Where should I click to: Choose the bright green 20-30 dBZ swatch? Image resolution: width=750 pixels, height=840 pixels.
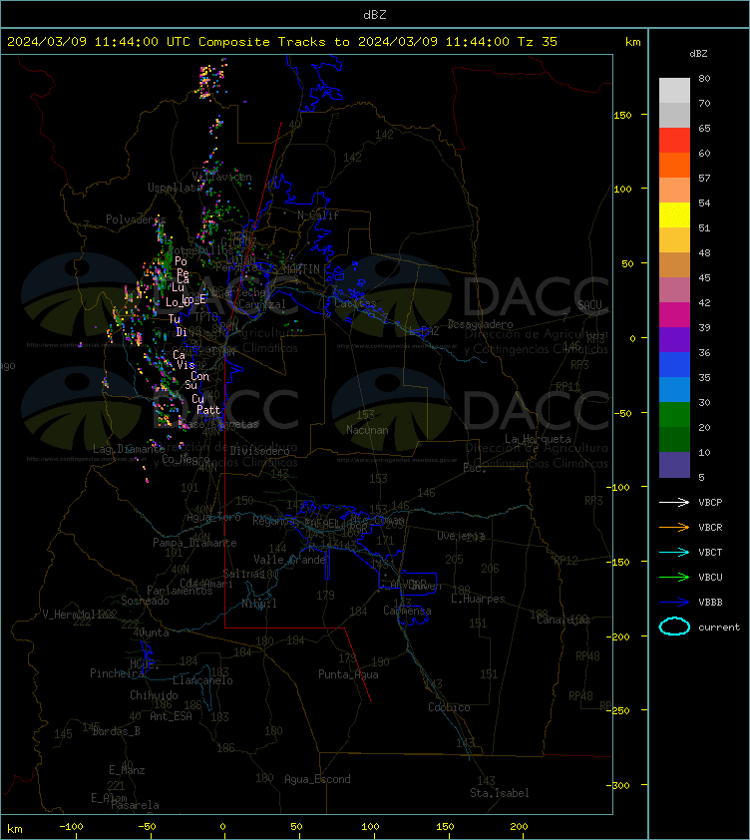coord(674,415)
